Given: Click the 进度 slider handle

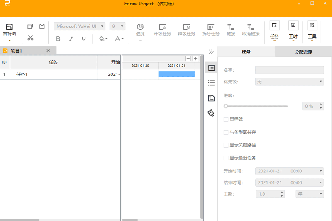Looking at the screenshot, I should click(226, 106).
